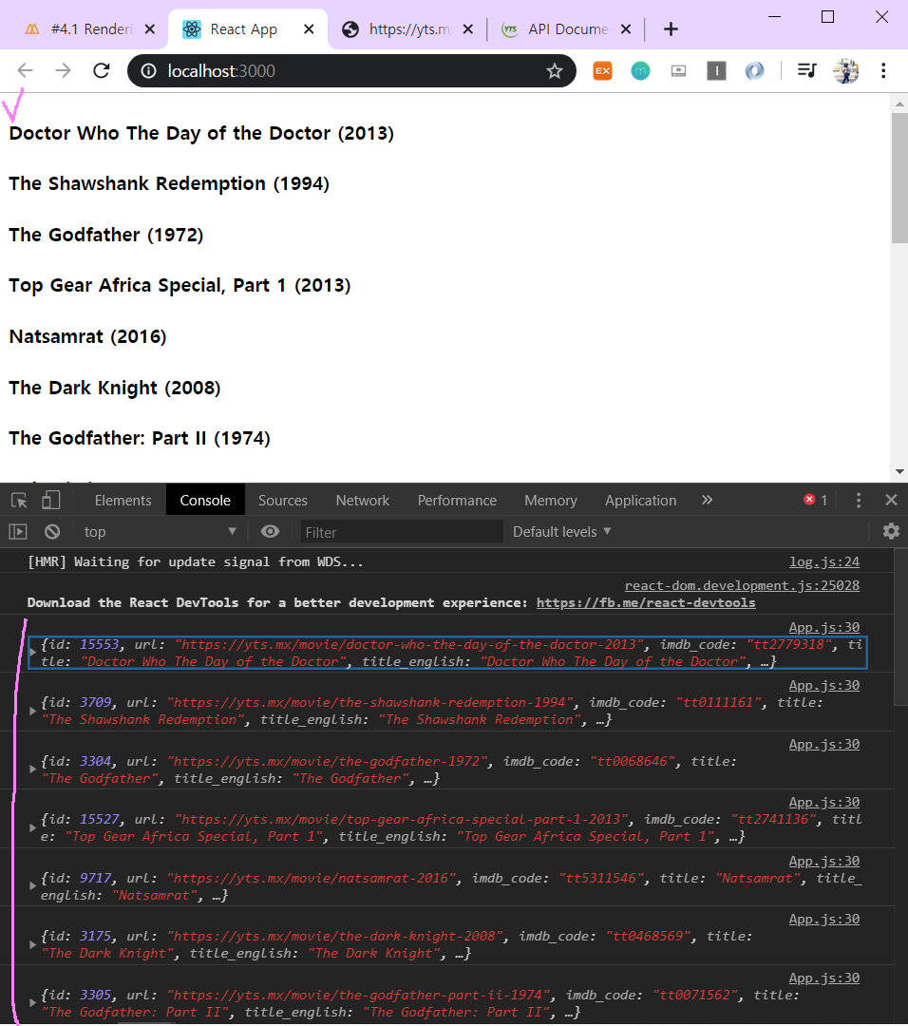
Task: Select the Console tab
Action: pyautogui.click(x=205, y=501)
